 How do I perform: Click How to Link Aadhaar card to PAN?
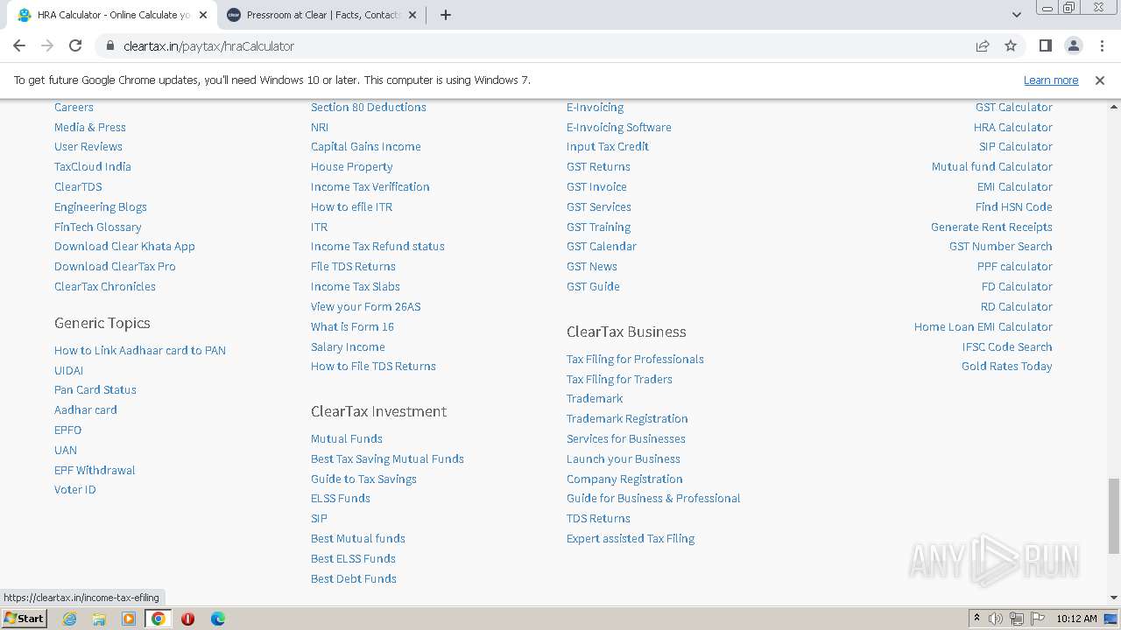(x=140, y=350)
